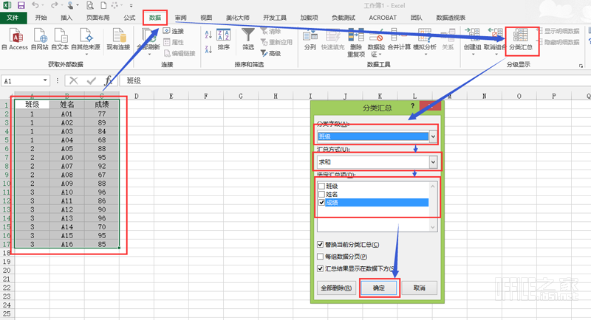Open 现有连接 existing connections

tap(118, 40)
